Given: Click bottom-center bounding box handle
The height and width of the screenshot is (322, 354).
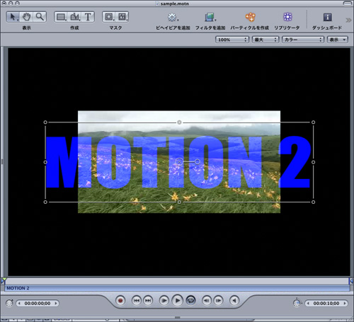Looking at the screenshot, I should pyautogui.click(x=179, y=202).
